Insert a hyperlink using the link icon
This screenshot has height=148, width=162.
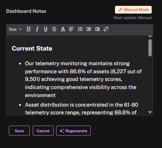(x=106, y=29)
